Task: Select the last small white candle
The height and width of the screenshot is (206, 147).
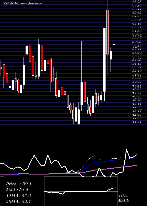Action: [x=114, y=45]
